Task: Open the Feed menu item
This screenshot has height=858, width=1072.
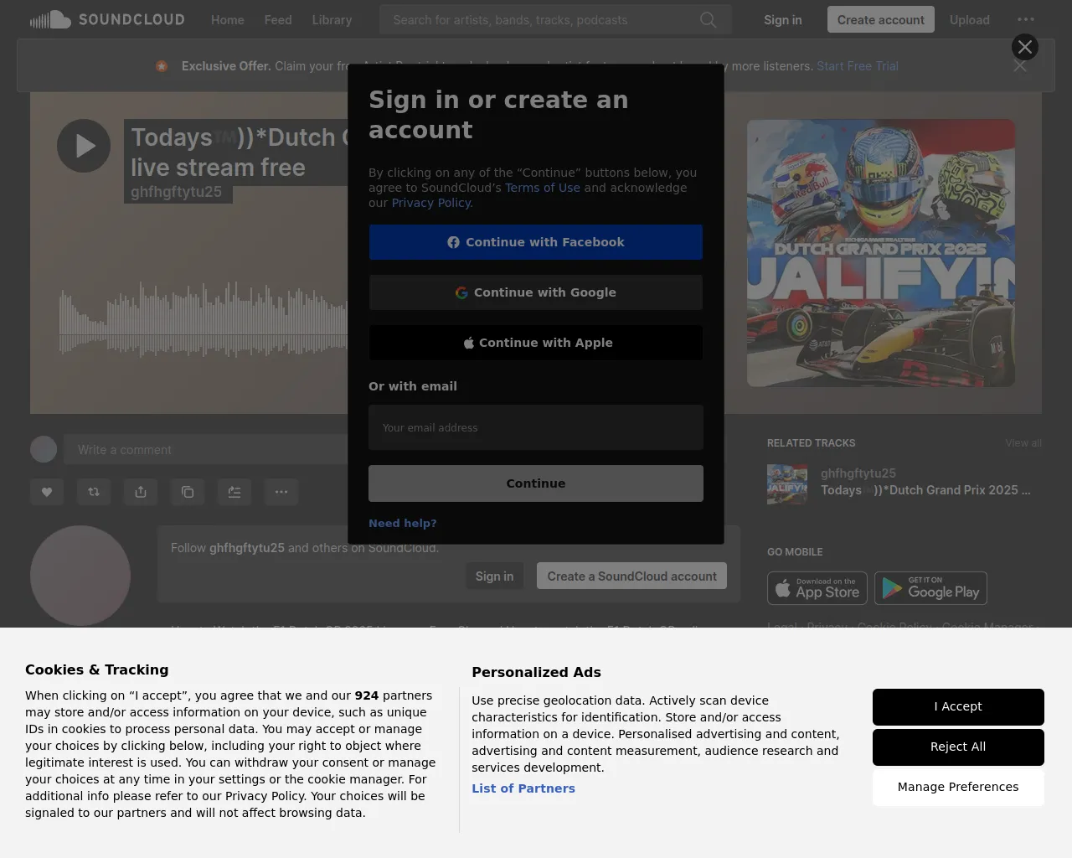Action: pos(278,19)
